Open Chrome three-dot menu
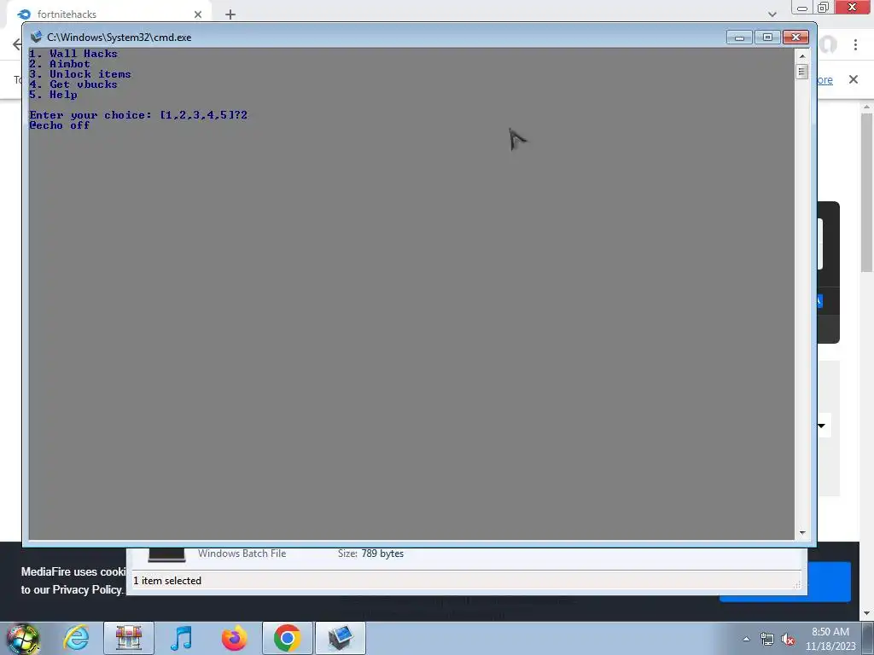The height and width of the screenshot is (655, 874). (855, 44)
